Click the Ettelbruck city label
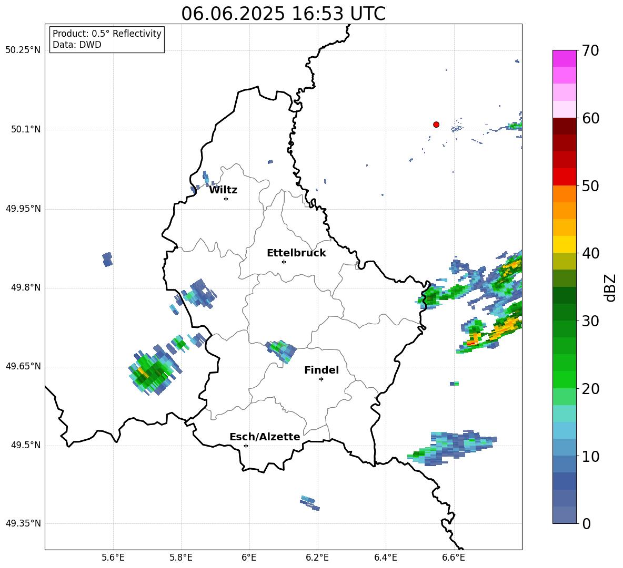This screenshot has width=623, height=568. (296, 253)
